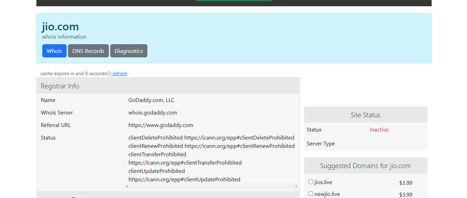Open the Diagnostics tab

pyautogui.click(x=129, y=51)
